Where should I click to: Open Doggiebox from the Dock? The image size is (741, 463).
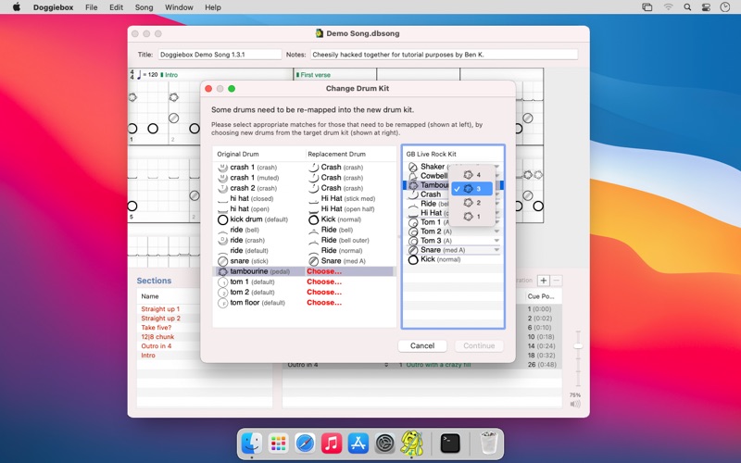[412, 444]
